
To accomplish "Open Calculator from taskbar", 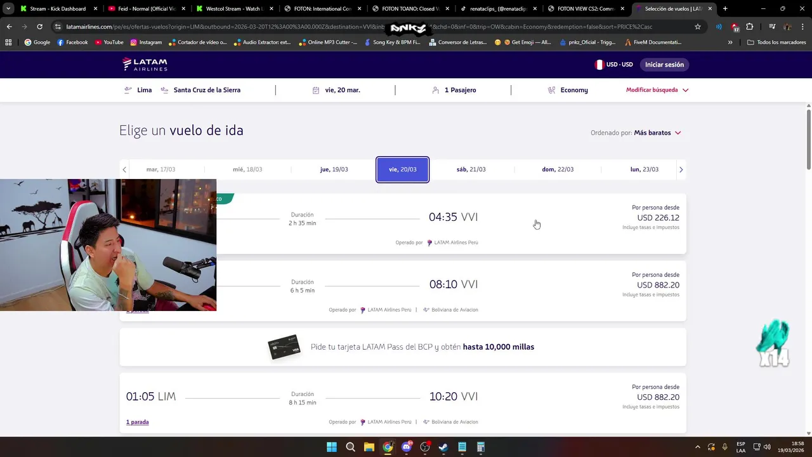I will (481, 447).
